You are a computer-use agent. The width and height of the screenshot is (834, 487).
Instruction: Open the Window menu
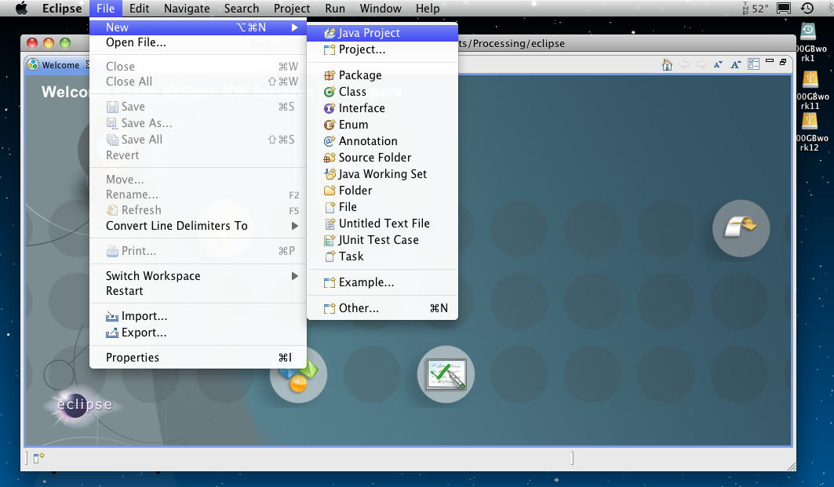381,9
